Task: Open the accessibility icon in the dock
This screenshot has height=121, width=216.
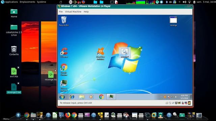Action: (18, 115)
